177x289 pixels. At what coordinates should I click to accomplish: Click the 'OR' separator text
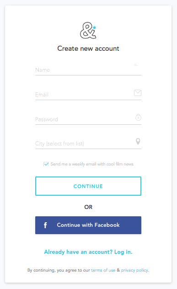point(88,207)
